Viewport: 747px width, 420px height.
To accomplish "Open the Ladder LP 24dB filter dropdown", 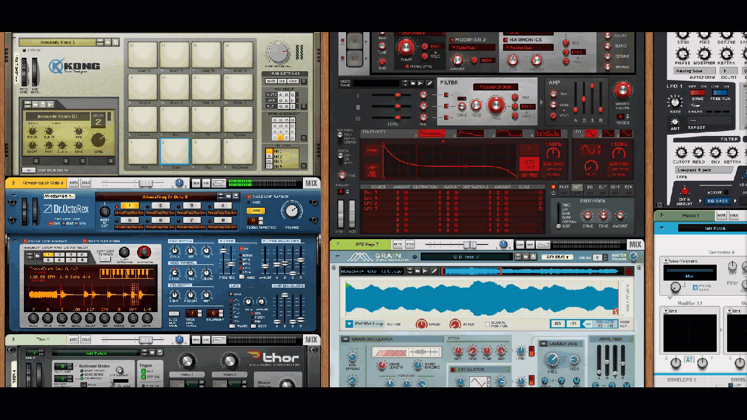I will (x=496, y=87).
